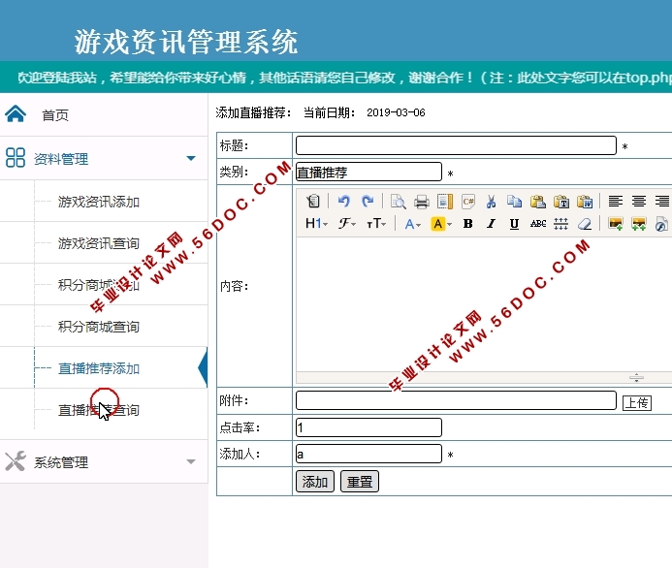The height and width of the screenshot is (568, 672).
Task: Redo the last editor action
Action: [x=368, y=201]
